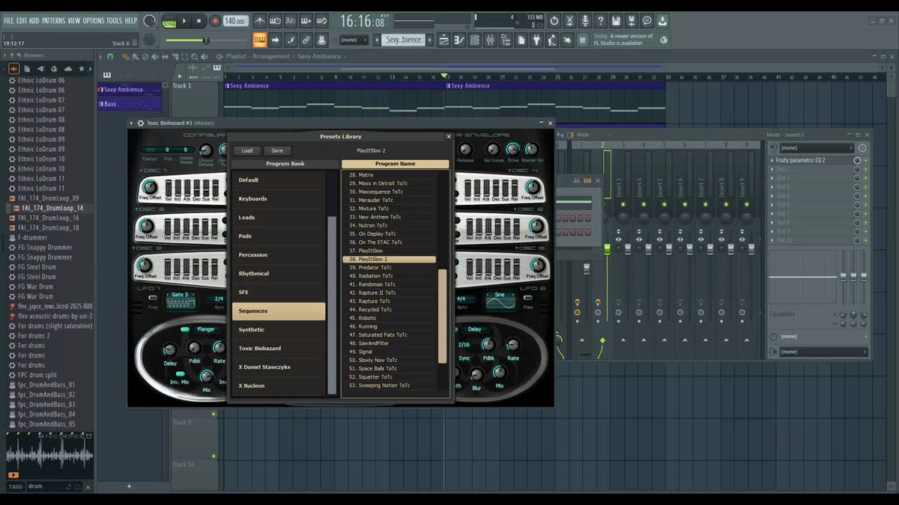This screenshot has width=899, height=505.
Task: Select preset 49. Signal
Action: point(389,352)
